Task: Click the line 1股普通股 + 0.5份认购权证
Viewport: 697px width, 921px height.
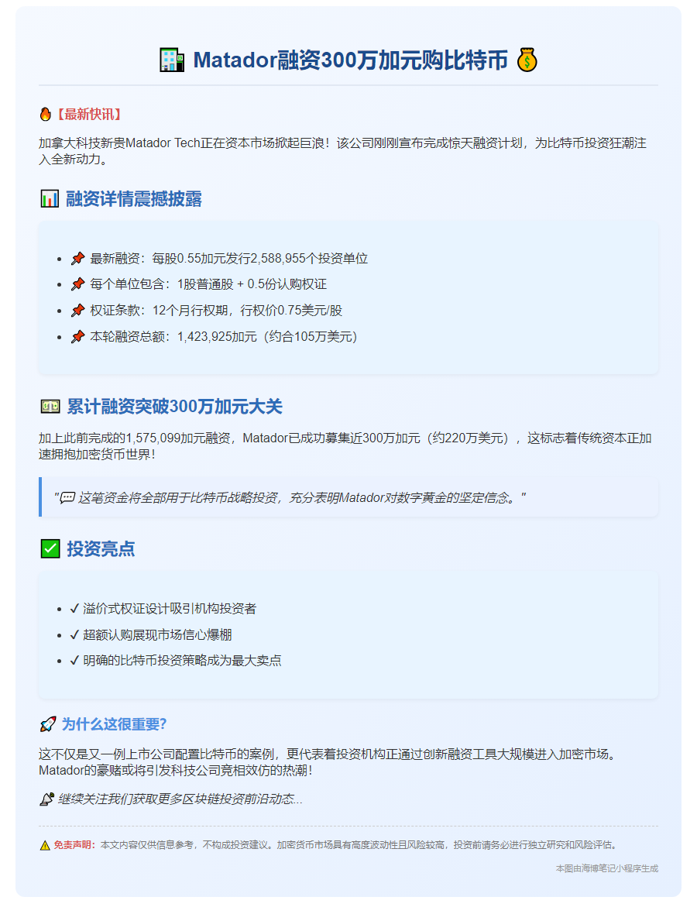Action: point(252,284)
